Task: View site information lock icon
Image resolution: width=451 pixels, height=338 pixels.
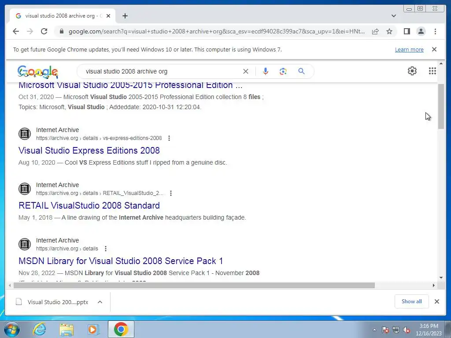Action: [x=61, y=31]
